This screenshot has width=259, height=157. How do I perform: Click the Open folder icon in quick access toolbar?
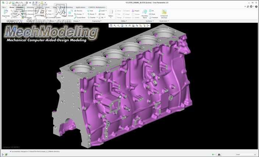pyautogui.click(x=10, y=3)
